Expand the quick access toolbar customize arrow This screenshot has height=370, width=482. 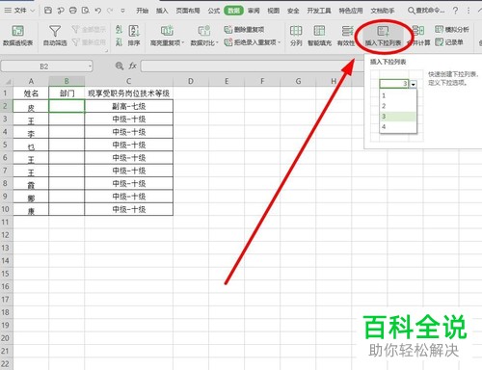point(122,11)
